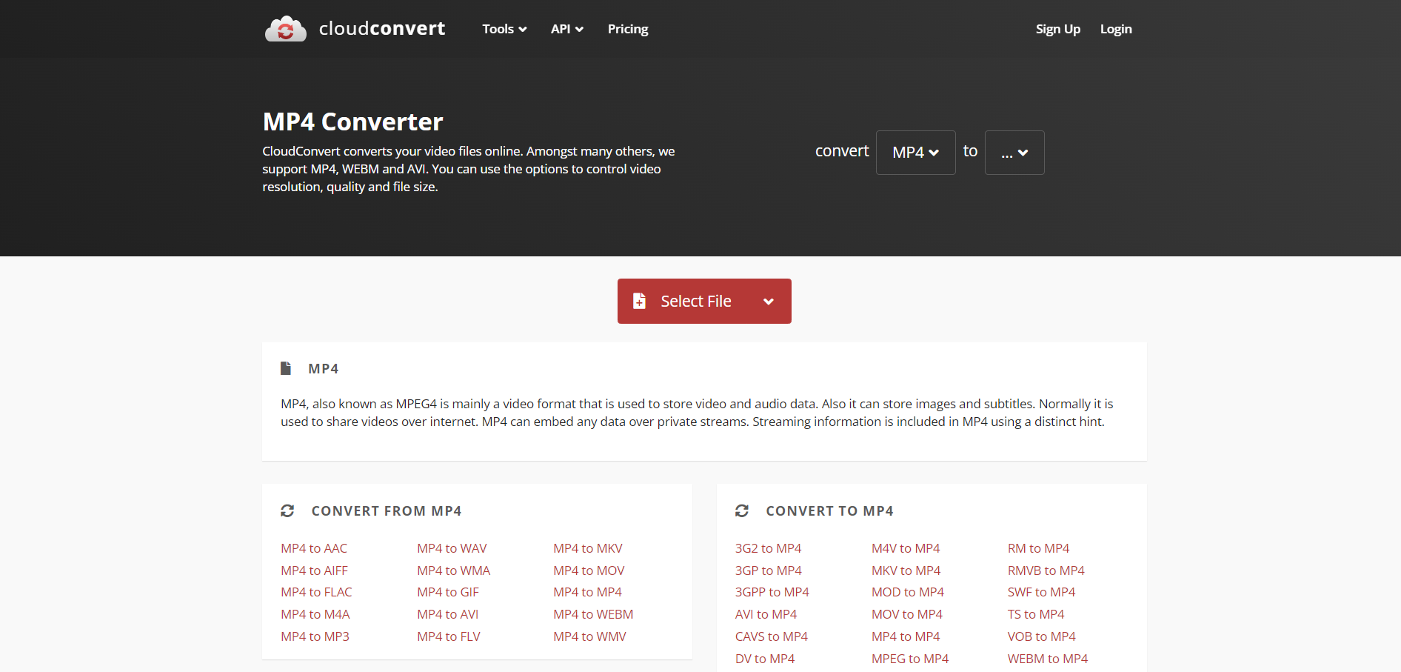Click the MP4 Converter page heading
The width and height of the screenshot is (1401, 672).
[352, 122]
